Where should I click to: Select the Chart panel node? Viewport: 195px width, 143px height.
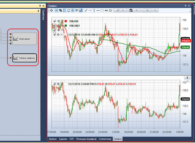(x=24, y=39)
